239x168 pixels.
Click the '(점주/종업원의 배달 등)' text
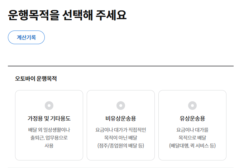[x=121, y=145]
